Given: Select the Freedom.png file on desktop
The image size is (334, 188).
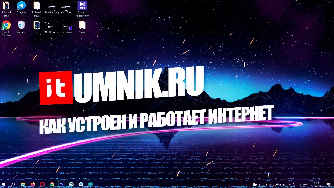Looking at the screenshot, I should [52, 9].
